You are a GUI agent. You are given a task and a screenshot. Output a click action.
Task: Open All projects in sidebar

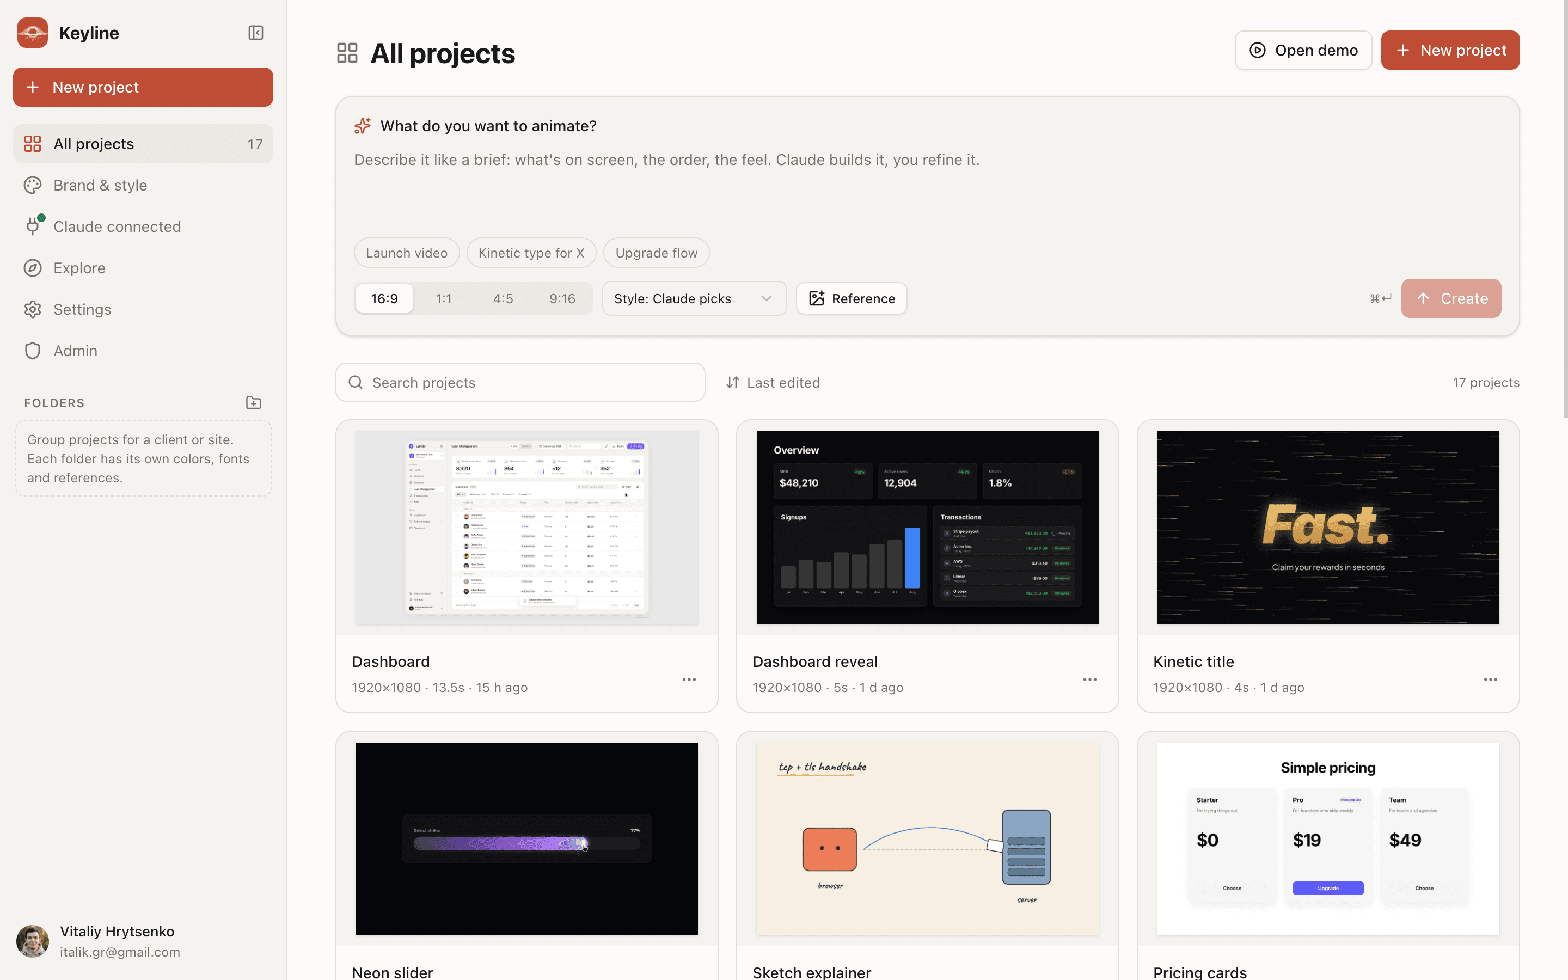click(x=143, y=144)
